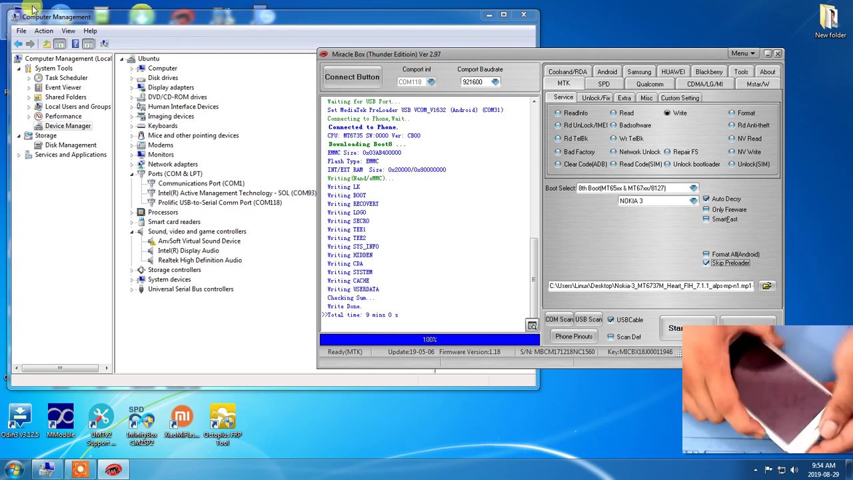Switch to Miracle Box taskbar icon

click(113, 470)
